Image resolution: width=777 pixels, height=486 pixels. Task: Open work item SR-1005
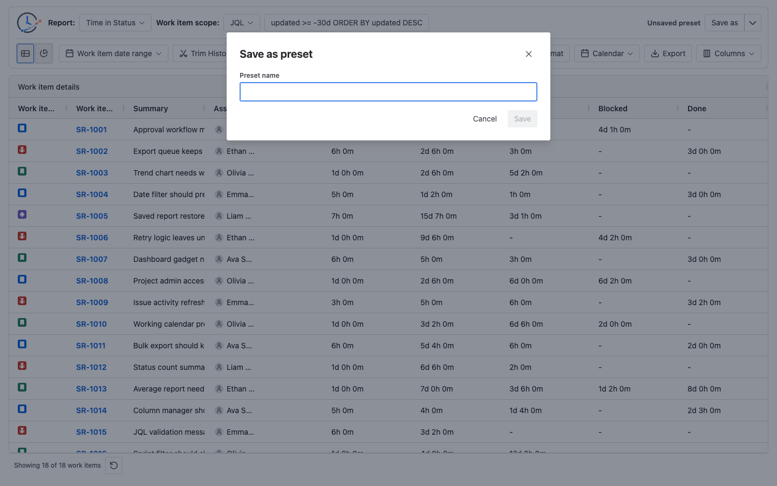pyautogui.click(x=92, y=216)
